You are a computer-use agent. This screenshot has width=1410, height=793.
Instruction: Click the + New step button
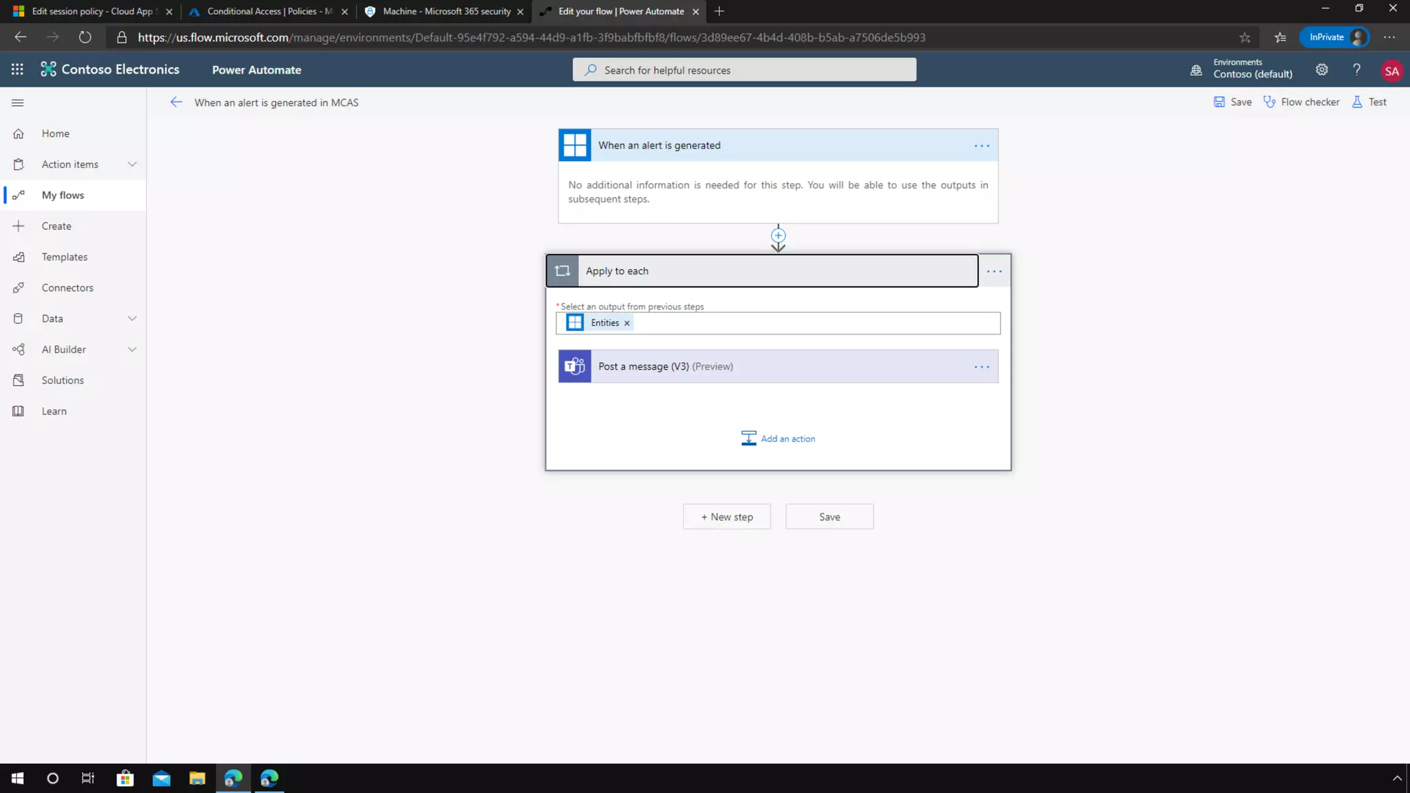click(x=726, y=517)
